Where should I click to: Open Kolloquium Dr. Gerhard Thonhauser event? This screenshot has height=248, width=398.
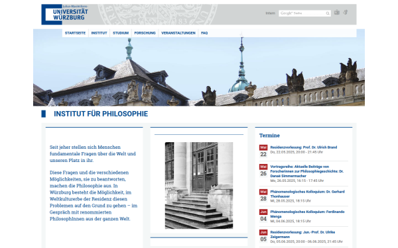[x=307, y=194]
